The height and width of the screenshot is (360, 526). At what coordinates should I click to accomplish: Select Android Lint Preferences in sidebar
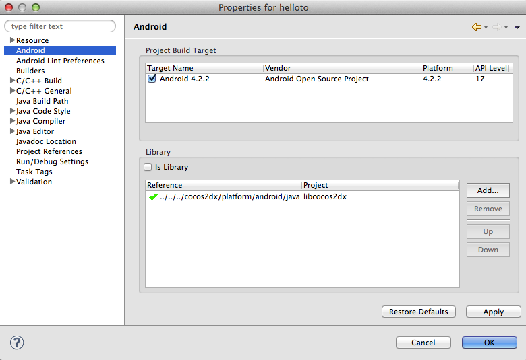(60, 61)
